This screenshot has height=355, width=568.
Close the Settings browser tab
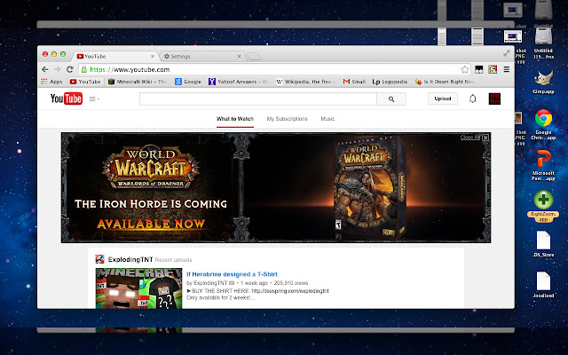[239, 56]
